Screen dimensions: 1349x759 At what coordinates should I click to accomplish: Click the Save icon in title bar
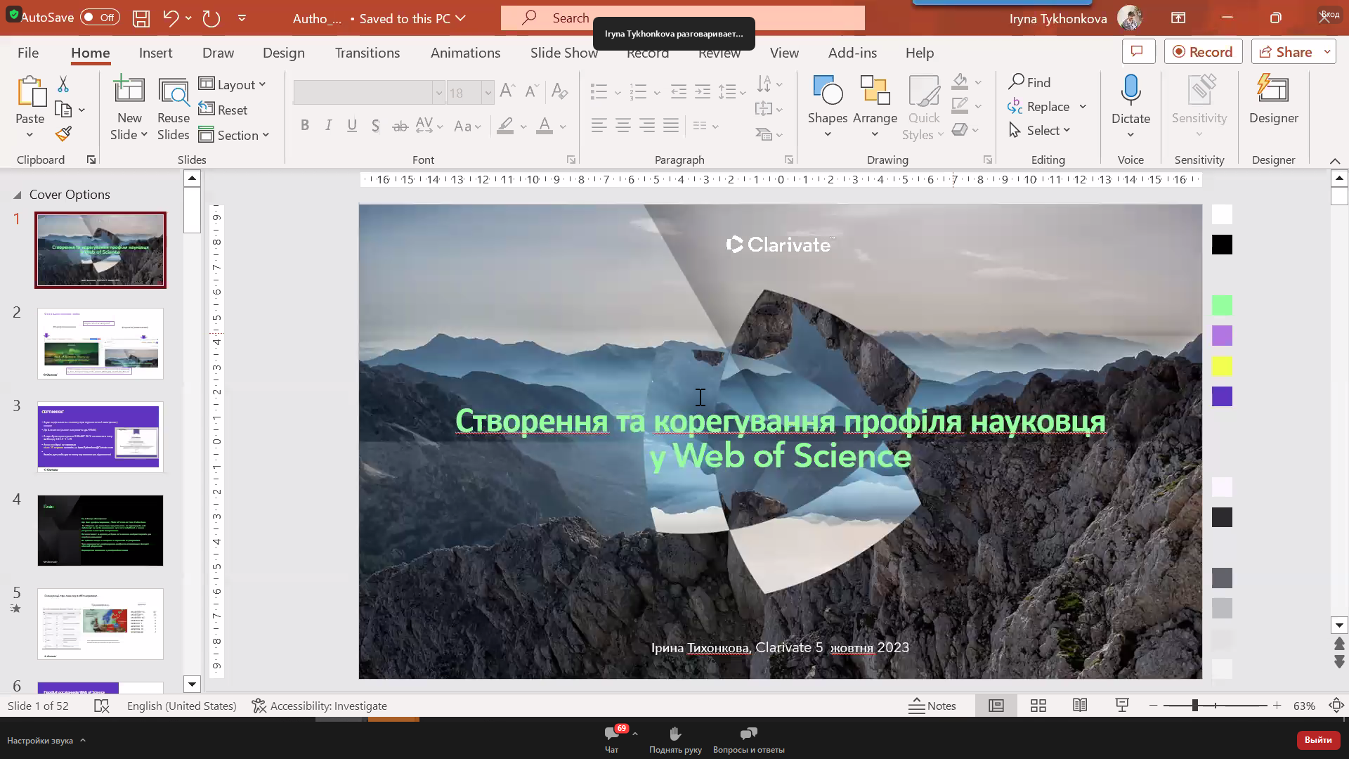[141, 18]
